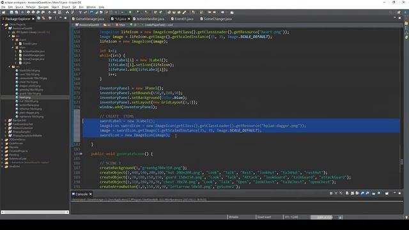This screenshot has height=230, width=409.
Task: Close the UI.java editor tab
Action: click(129, 19)
